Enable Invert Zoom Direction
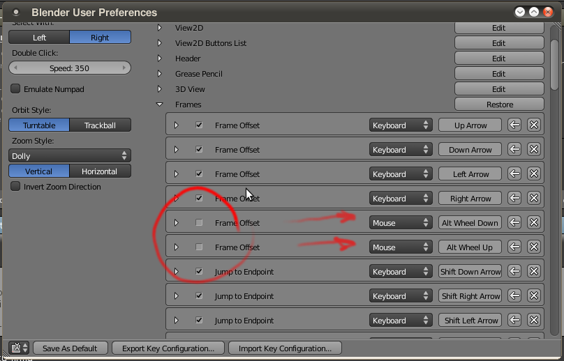The image size is (564, 361). point(16,187)
